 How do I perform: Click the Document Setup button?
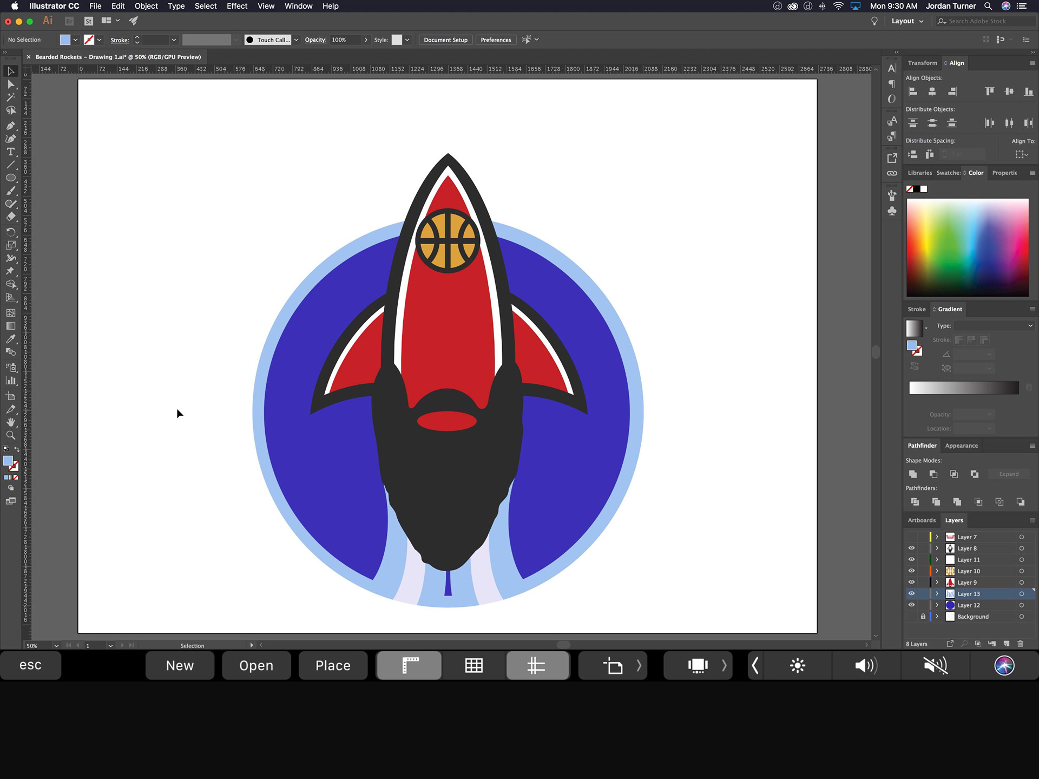click(445, 40)
